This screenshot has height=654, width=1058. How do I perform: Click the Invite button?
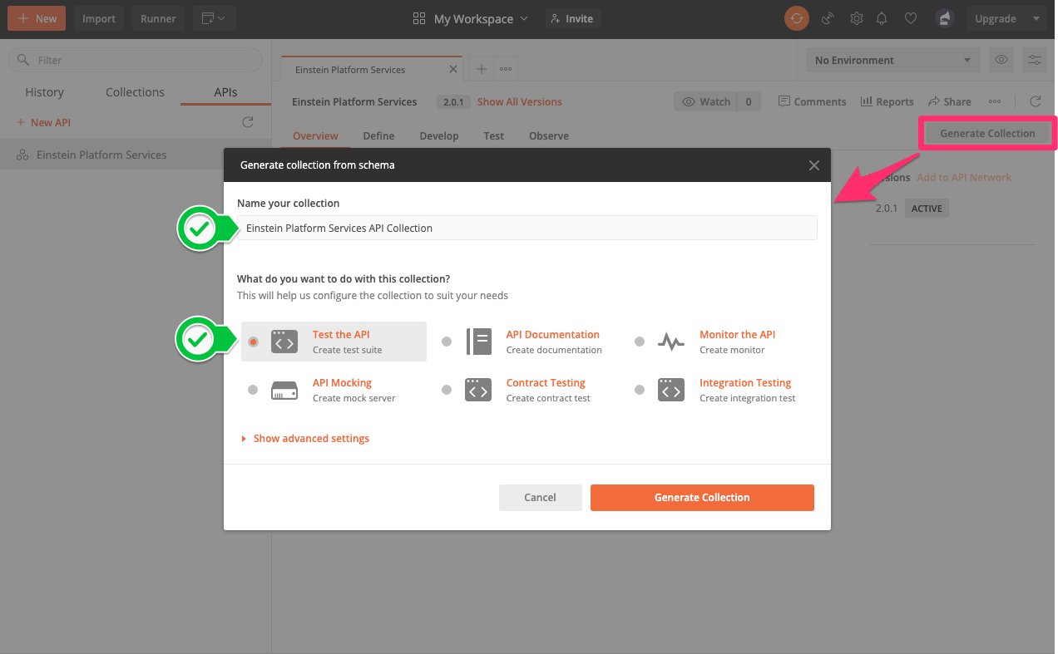click(x=572, y=18)
